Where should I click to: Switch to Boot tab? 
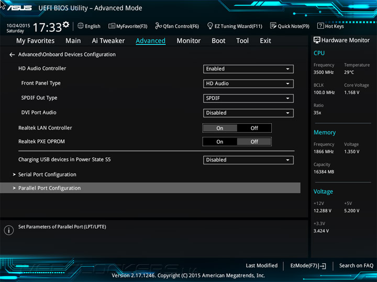coord(218,41)
